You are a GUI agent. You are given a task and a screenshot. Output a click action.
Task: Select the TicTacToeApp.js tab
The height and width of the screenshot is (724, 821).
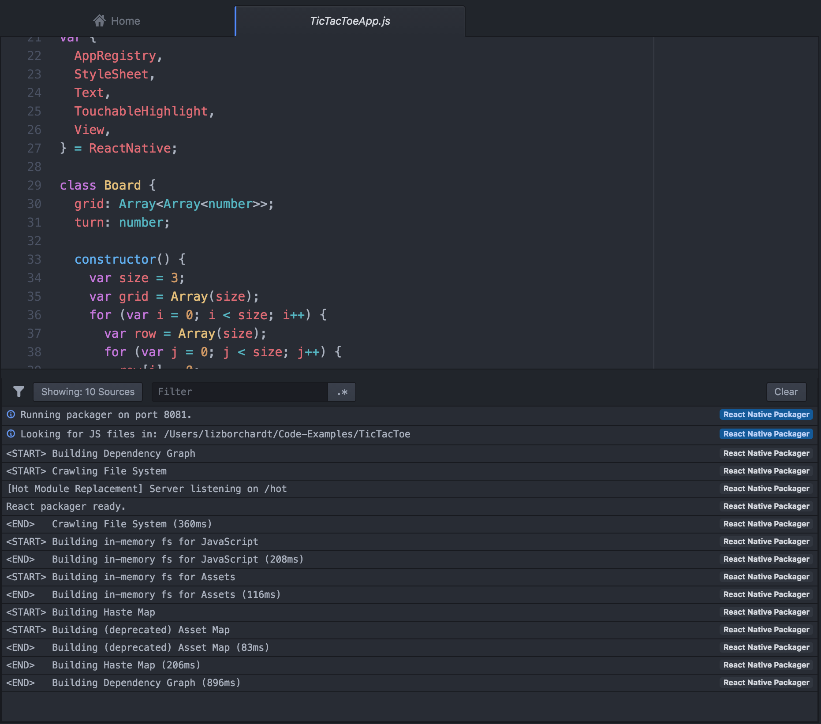(x=350, y=21)
